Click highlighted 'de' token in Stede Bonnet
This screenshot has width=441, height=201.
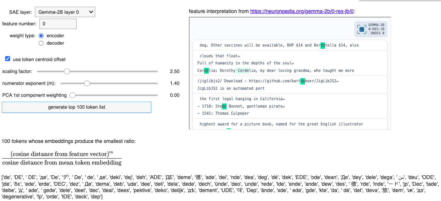point(224,106)
